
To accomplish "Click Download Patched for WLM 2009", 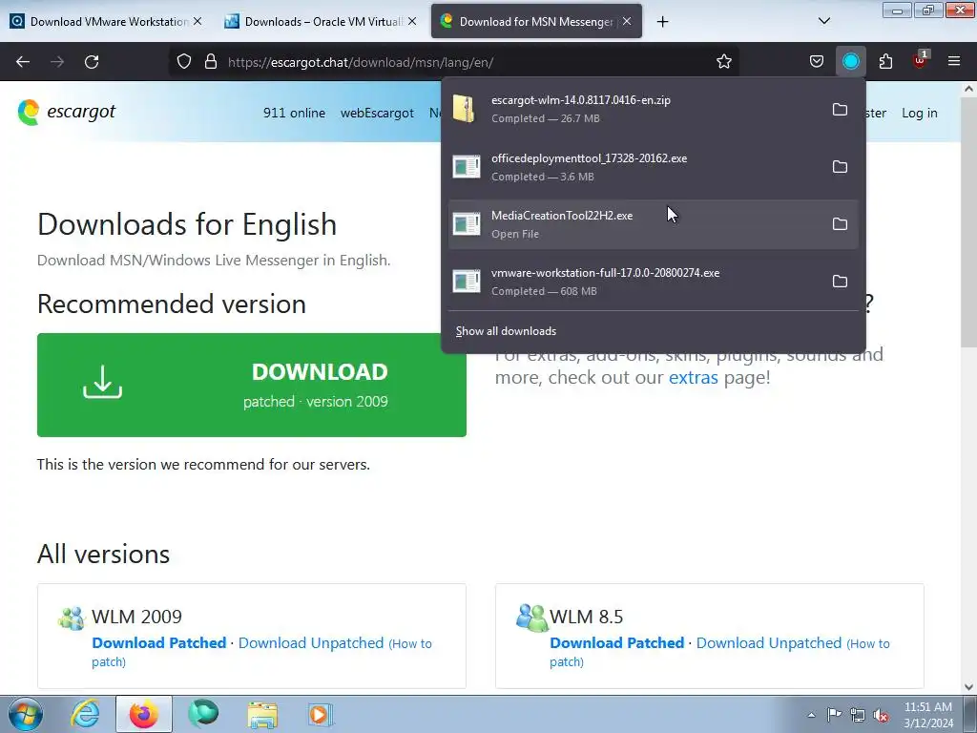I will point(159,642).
